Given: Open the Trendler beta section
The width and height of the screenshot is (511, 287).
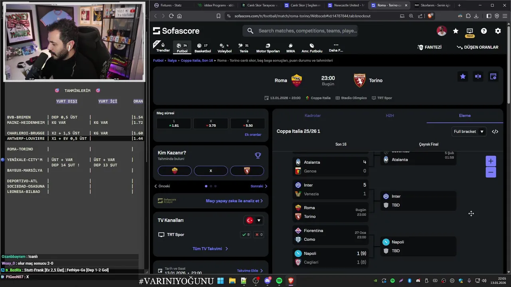Looking at the screenshot, I should (x=163, y=47).
